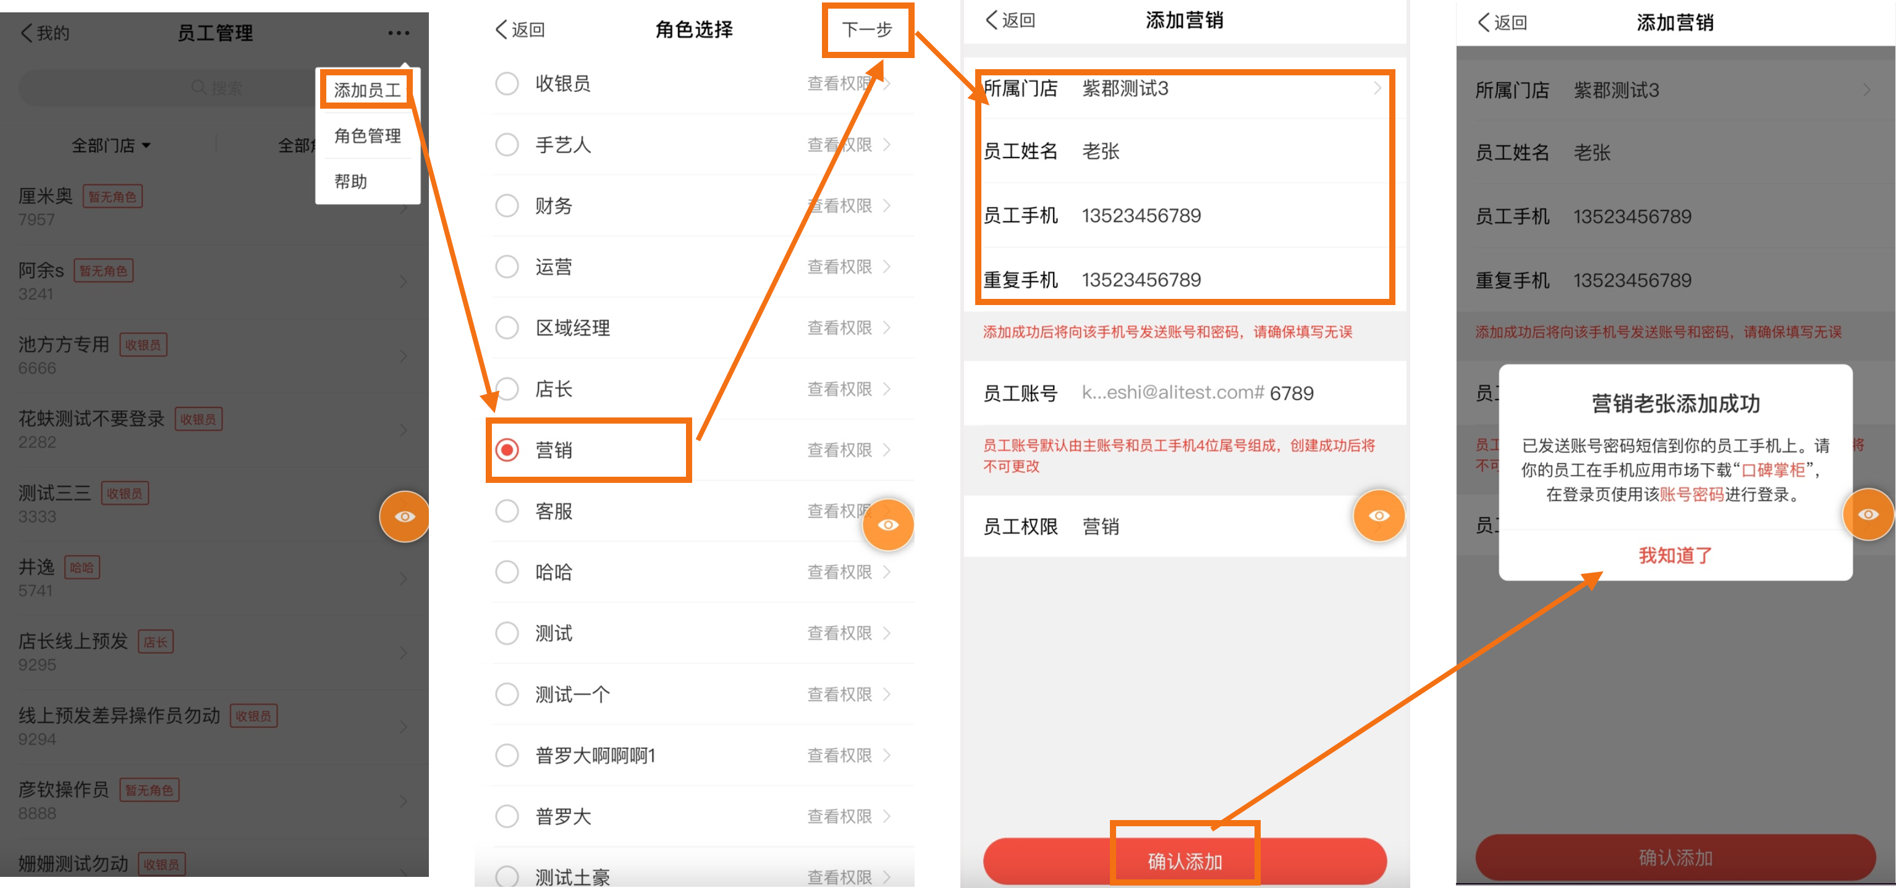Tap the orange eye floating button on 员工管理 screen
This screenshot has height=888, width=1896.
coord(404,516)
